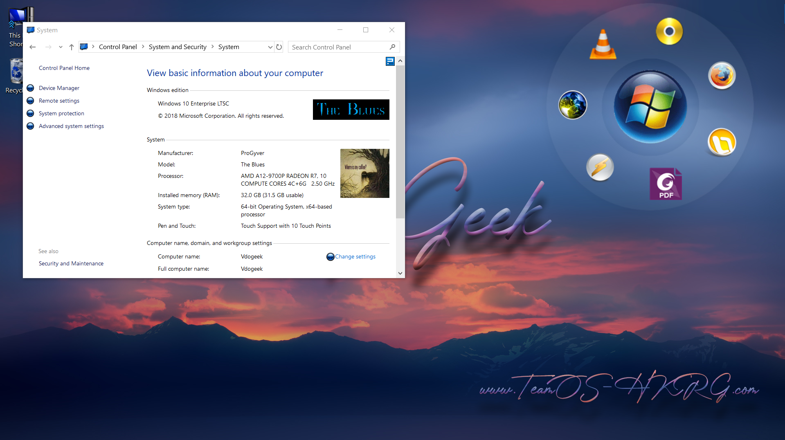Open the yellow disc icon
The height and width of the screenshot is (440, 785).
pos(669,31)
